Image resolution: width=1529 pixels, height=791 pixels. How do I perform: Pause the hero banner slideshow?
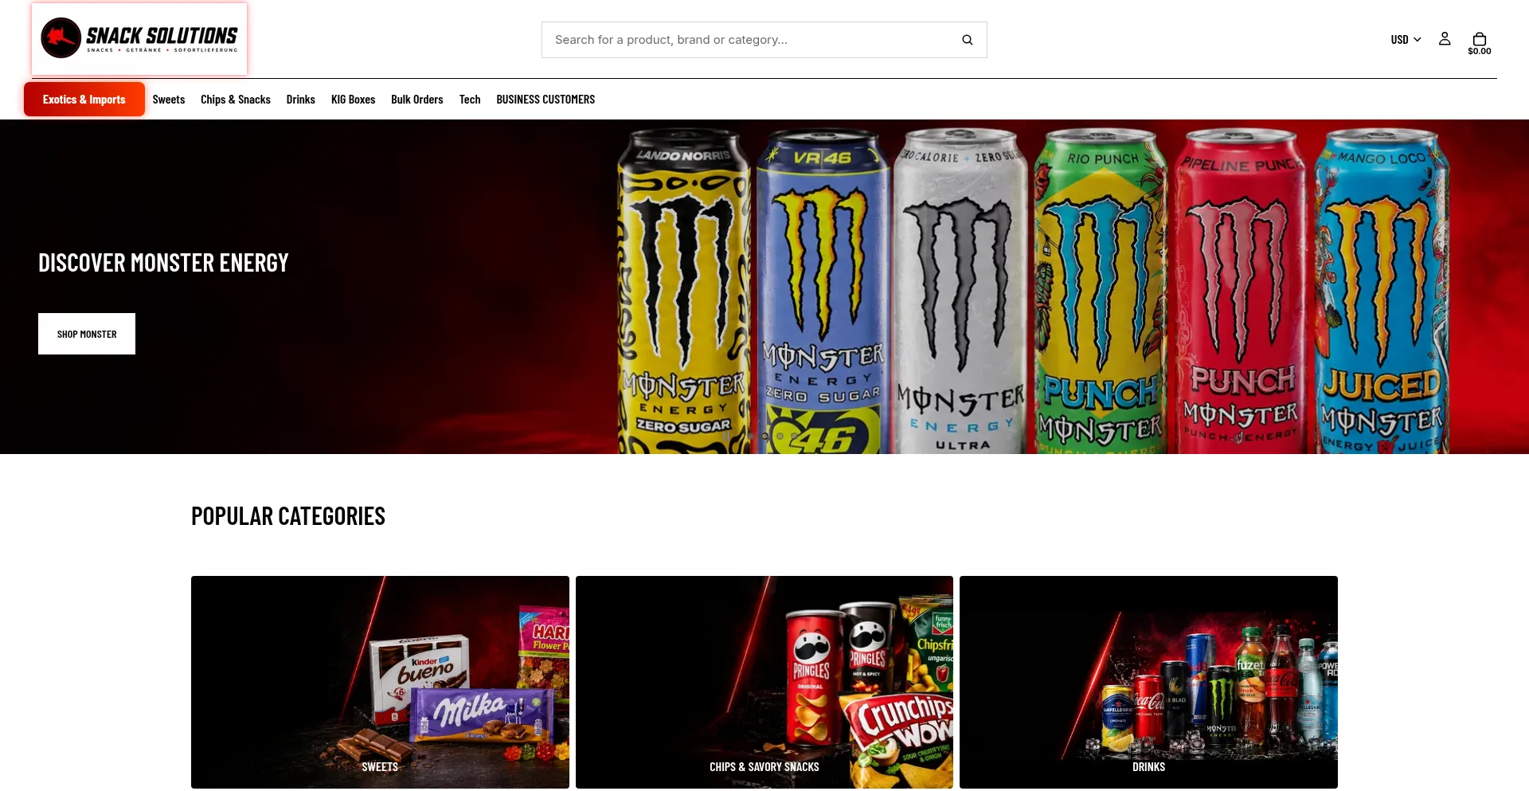725,436
